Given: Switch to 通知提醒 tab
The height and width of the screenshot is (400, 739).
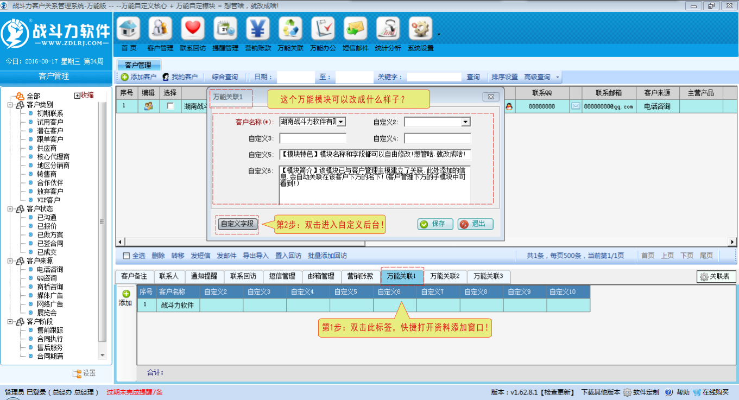Looking at the screenshot, I should click(x=204, y=276).
